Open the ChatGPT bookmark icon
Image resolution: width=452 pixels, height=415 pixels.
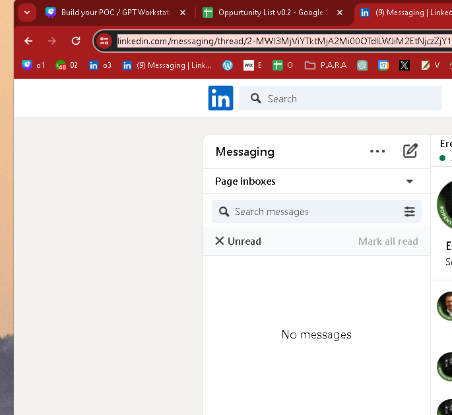pos(362,65)
